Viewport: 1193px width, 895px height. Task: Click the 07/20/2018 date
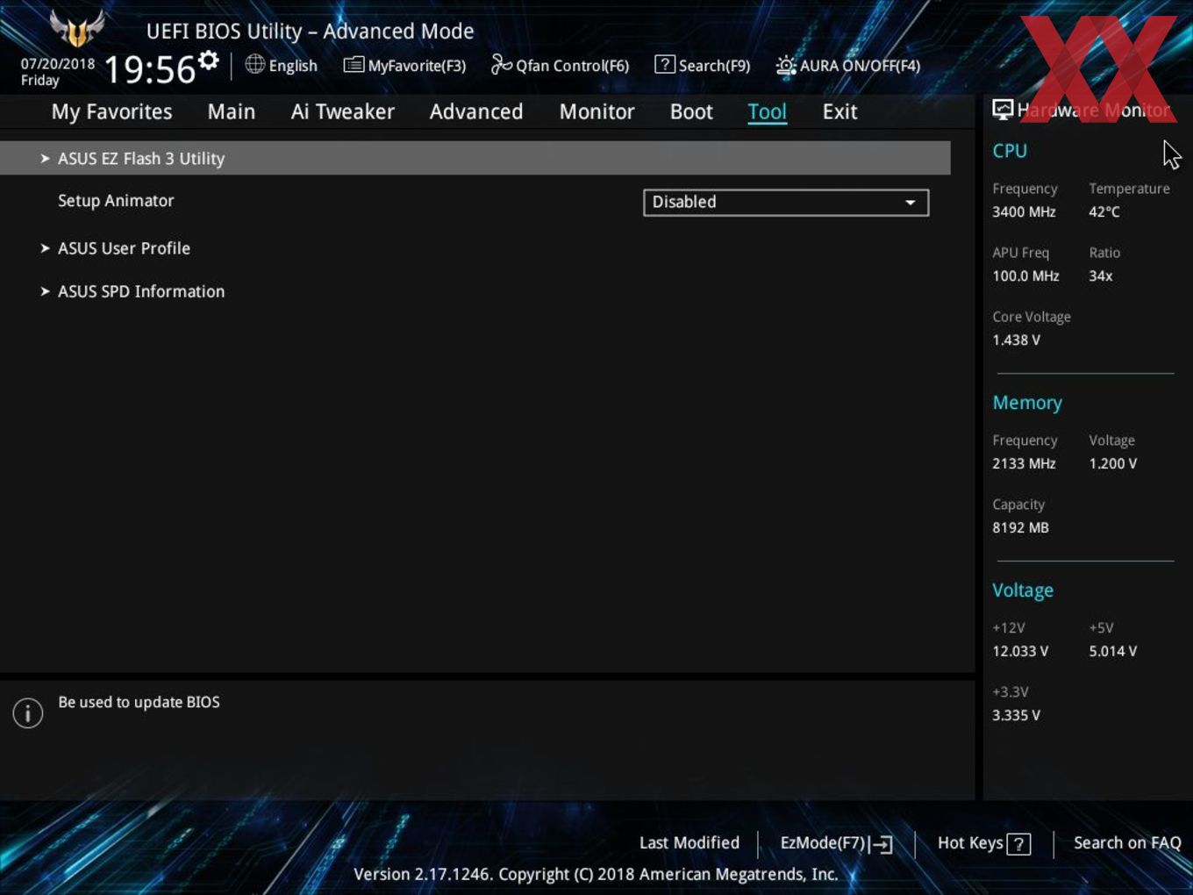(58, 64)
